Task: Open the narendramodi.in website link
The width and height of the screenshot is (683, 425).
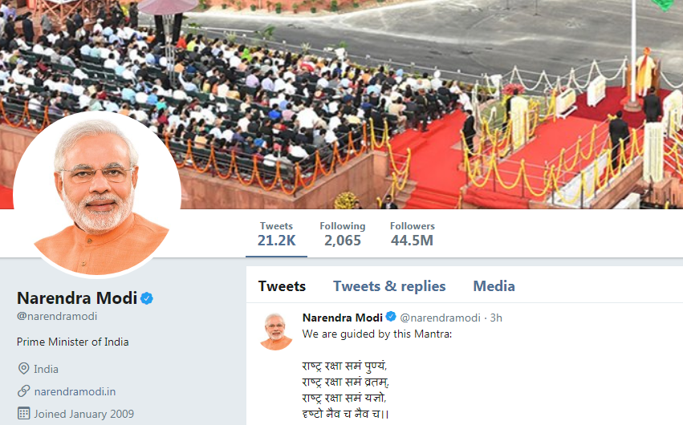Action: 75,391
